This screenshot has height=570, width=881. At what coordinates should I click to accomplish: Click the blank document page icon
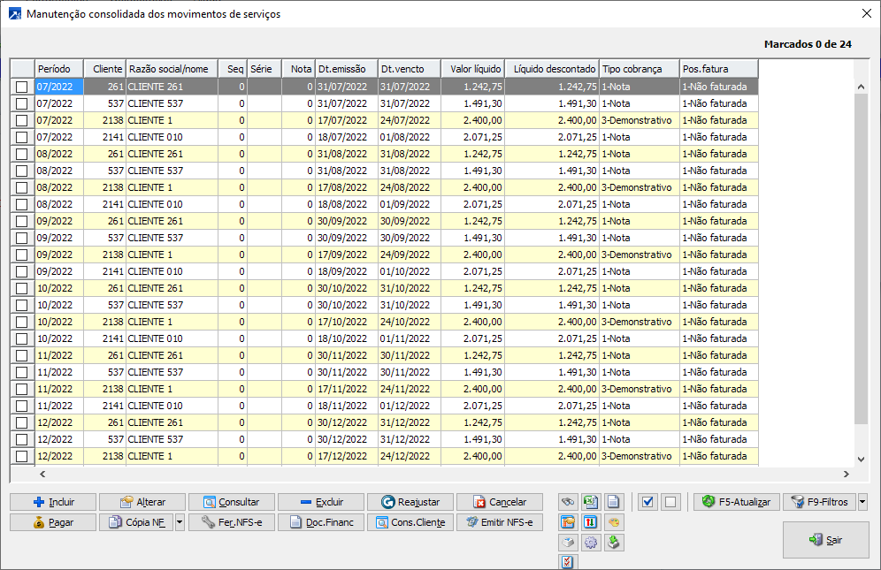tap(614, 502)
